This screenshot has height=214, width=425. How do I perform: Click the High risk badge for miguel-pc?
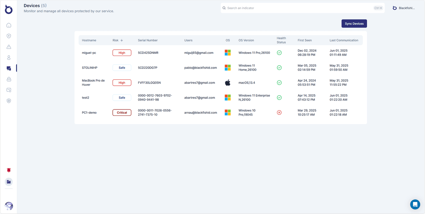pyautogui.click(x=122, y=53)
